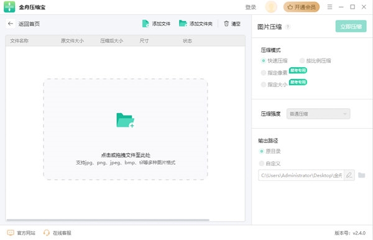Click the 添加文件夹 folder icon

click(183, 23)
